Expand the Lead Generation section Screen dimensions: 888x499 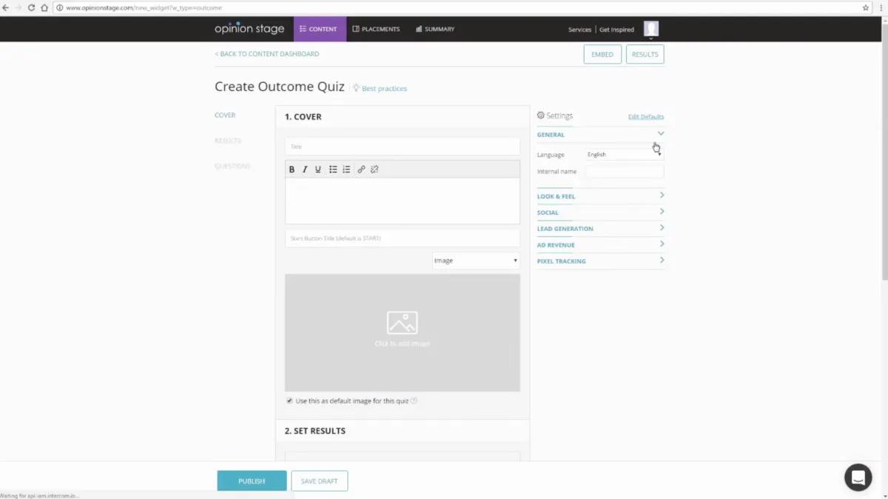(601, 229)
